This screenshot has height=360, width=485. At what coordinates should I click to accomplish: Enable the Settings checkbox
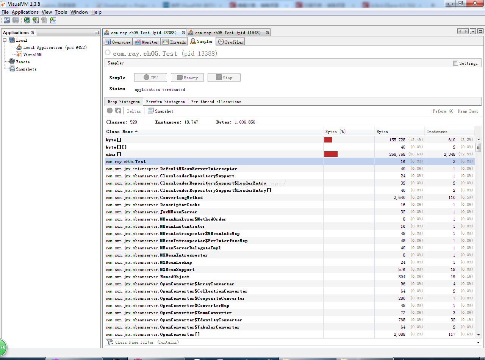coord(455,63)
